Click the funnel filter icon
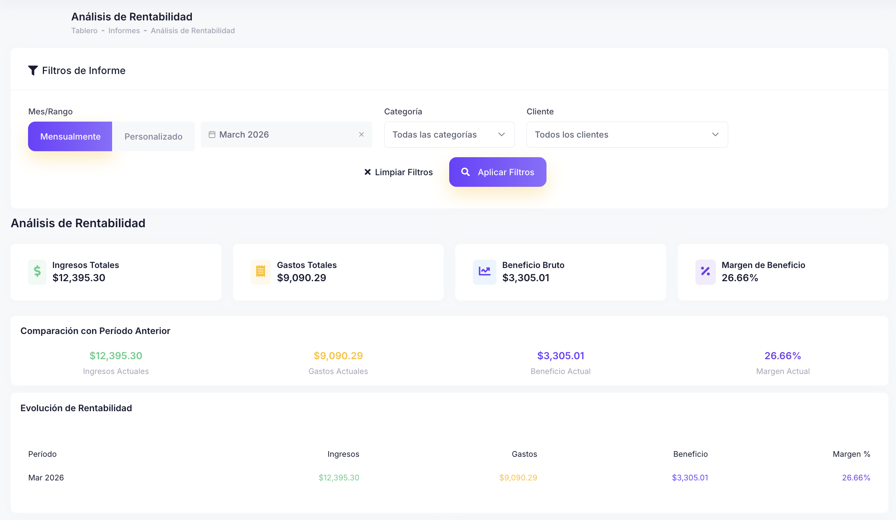The height and width of the screenshot is (520, 896). click(x=33, y=70)
